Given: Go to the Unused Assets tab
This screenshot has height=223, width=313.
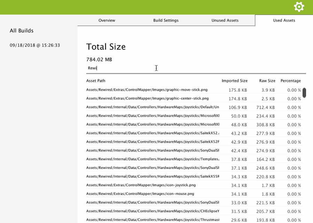Looking at the screenshot, I should click(225, 20).
